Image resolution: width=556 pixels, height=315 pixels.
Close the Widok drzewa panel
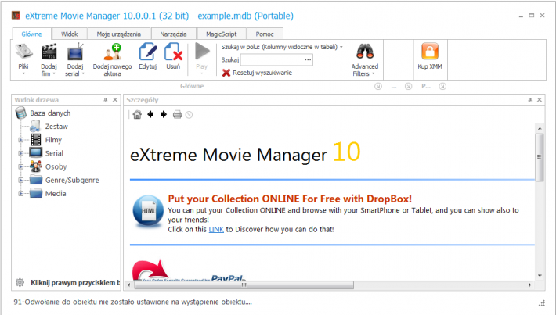(x=115, y=100)
